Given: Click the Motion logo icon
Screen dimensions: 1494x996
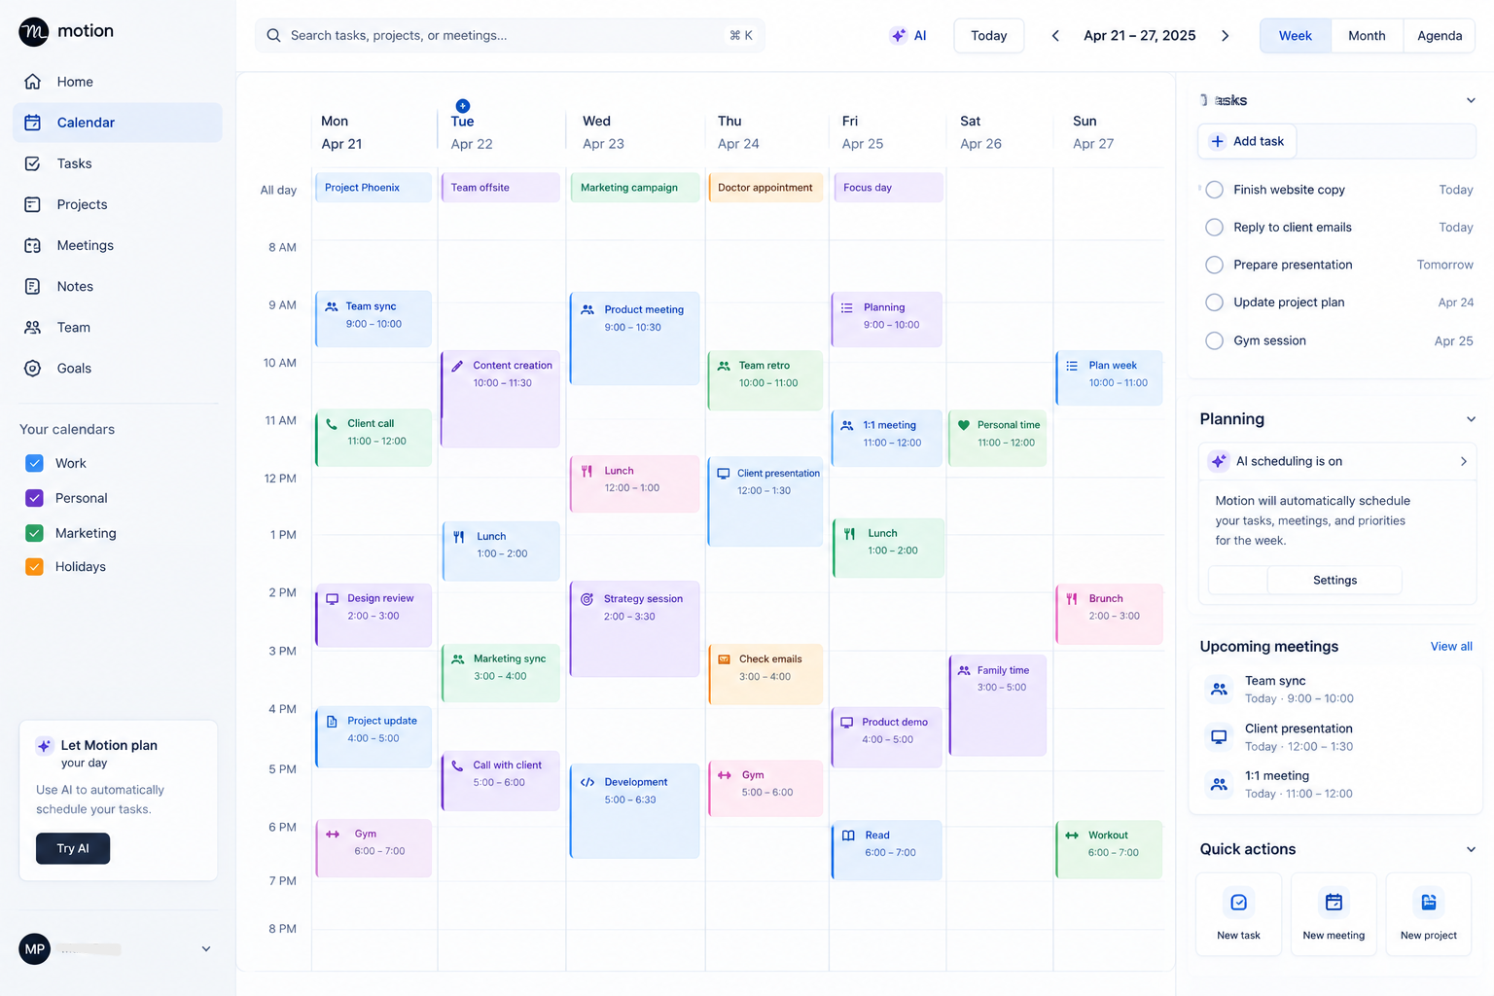Looking at the screenshot, I should click(x=34, y=32).
